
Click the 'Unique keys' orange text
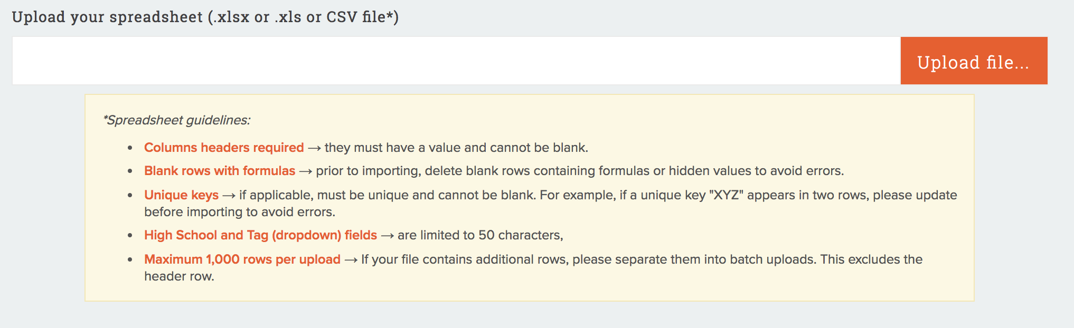[x=181, y=195]
